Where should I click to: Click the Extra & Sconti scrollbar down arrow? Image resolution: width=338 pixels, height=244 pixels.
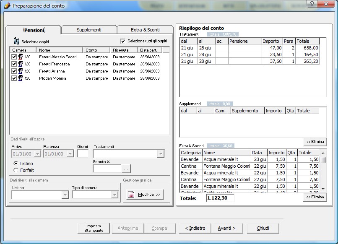click(323, 189)
